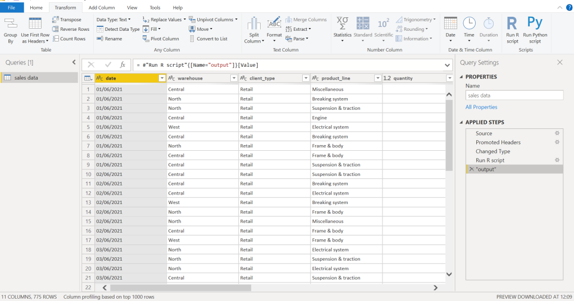Confirm formula with the checkmark
This screenshot has height=301, width=574.
point(108,64)
